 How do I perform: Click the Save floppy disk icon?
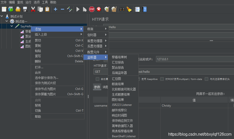(x=25, y=9)
